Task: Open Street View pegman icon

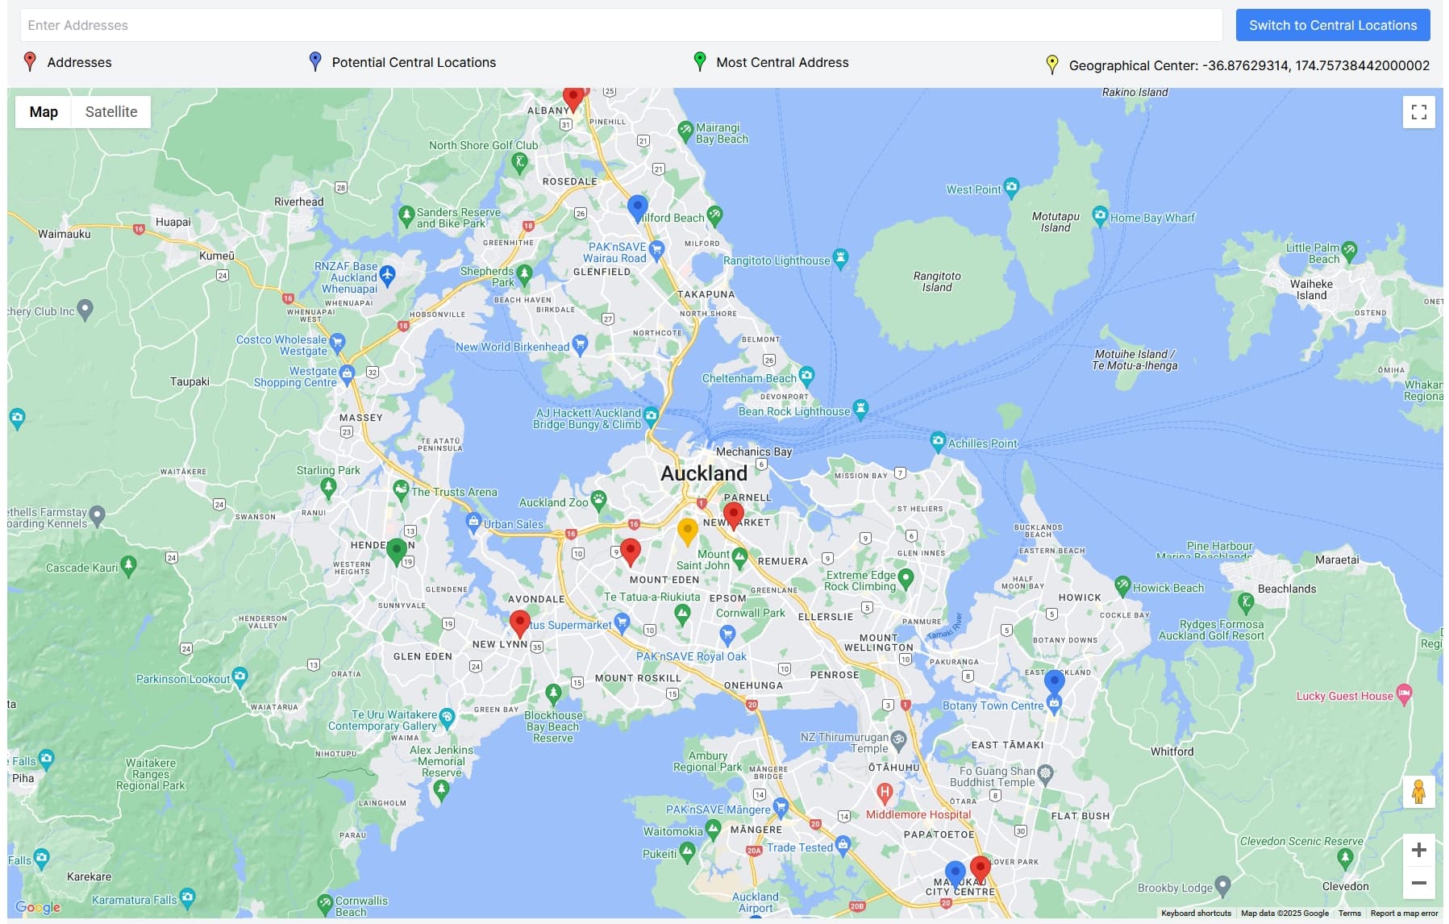Action: pyautogui.click(x=1418, y=792)
